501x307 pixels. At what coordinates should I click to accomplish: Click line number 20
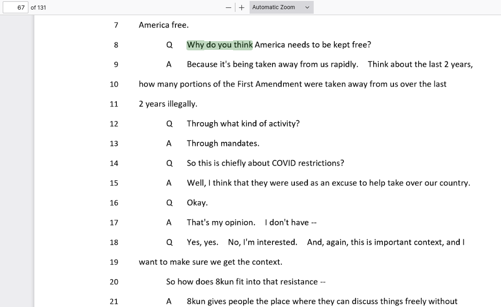[114, 282]
